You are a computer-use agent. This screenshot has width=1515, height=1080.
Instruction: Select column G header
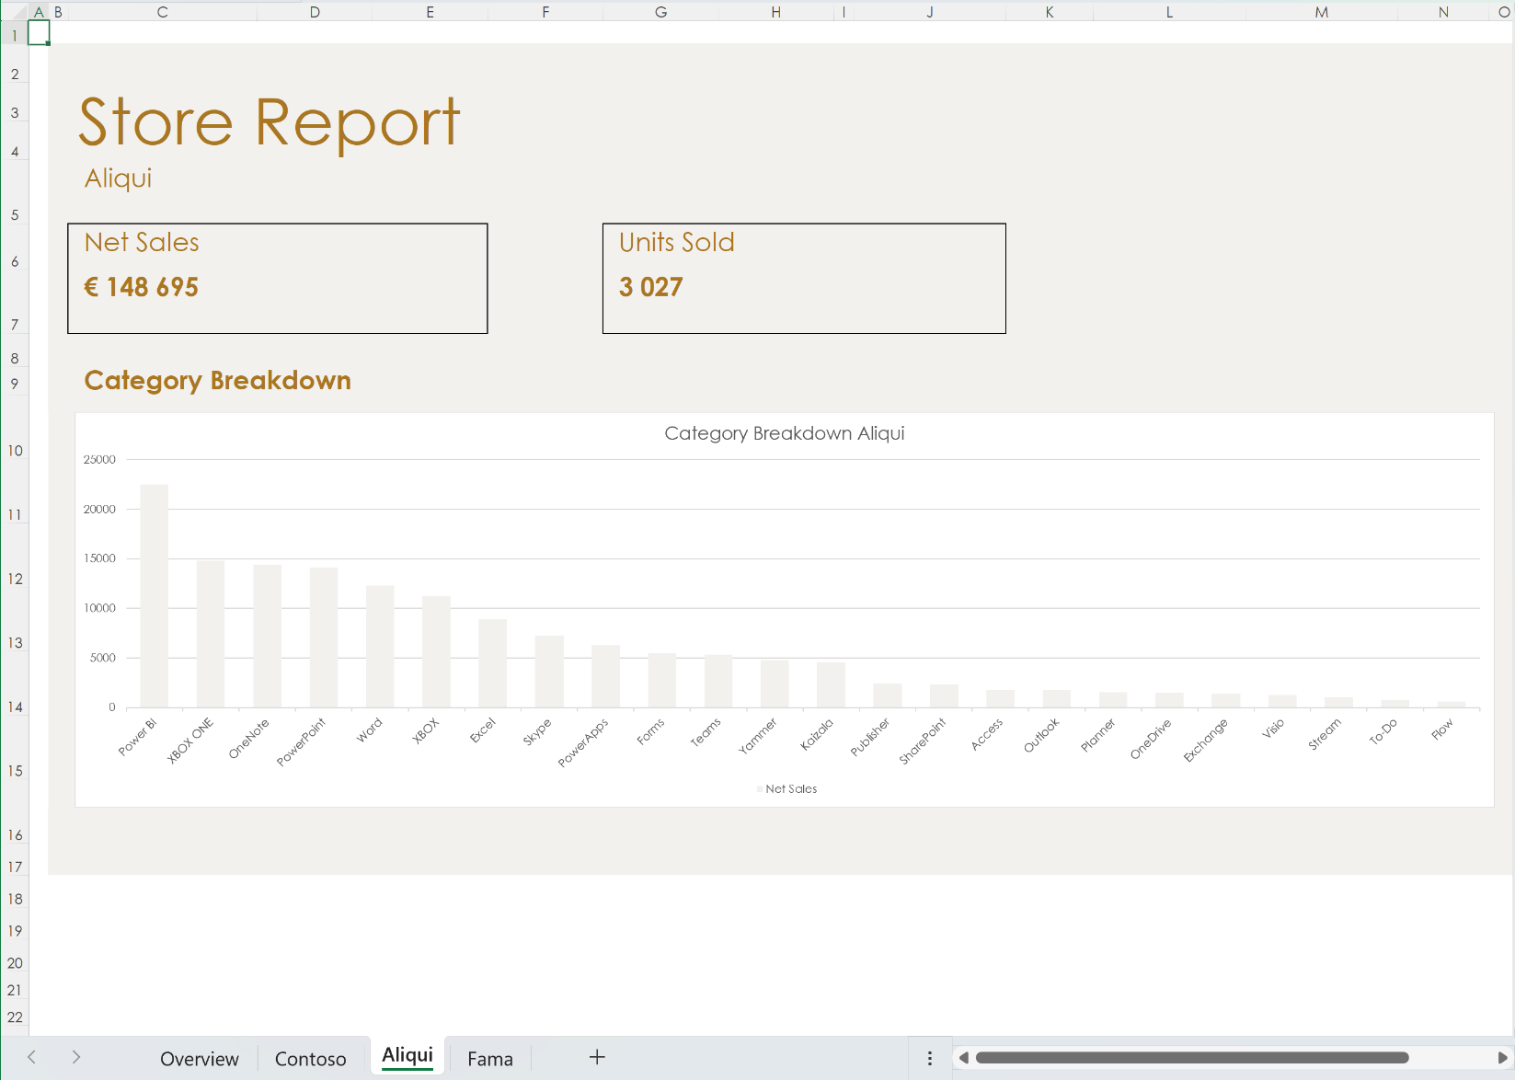point(660,12)
